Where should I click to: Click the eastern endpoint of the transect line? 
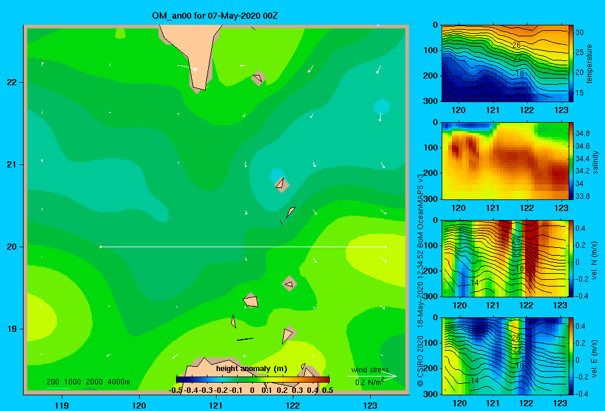[x=386, y=247]
